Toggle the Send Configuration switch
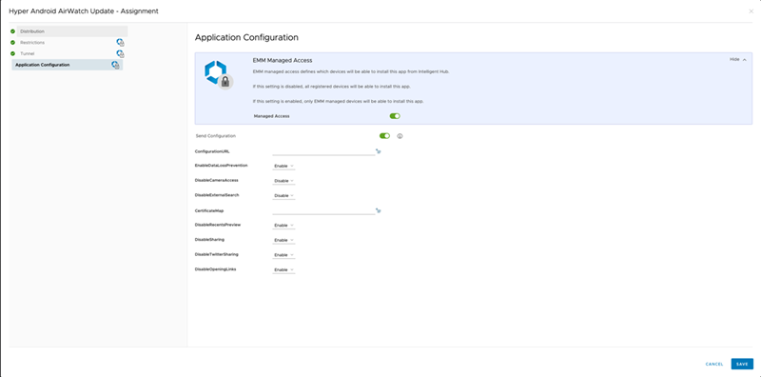This screenshot has width=761, height=377. 384,136
